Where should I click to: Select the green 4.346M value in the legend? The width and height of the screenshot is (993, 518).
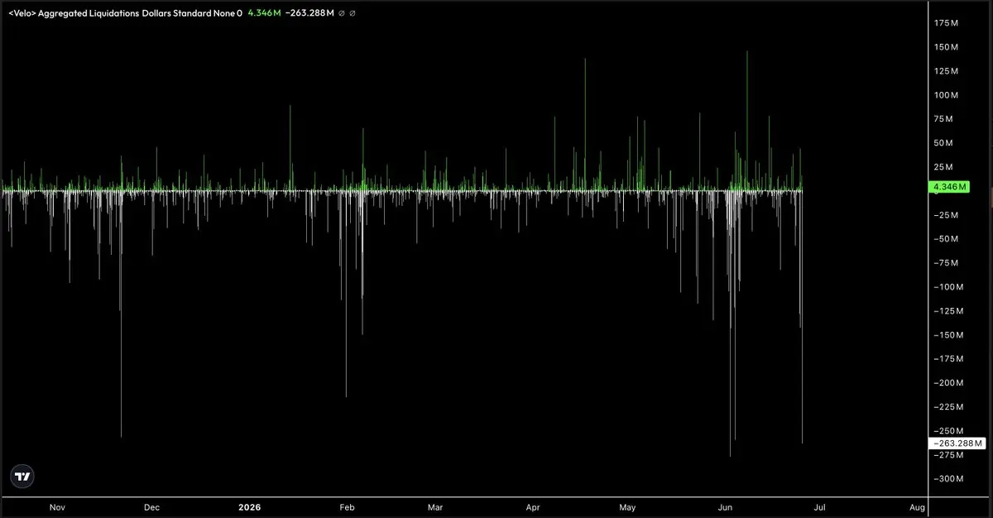[x=265, y=14]
